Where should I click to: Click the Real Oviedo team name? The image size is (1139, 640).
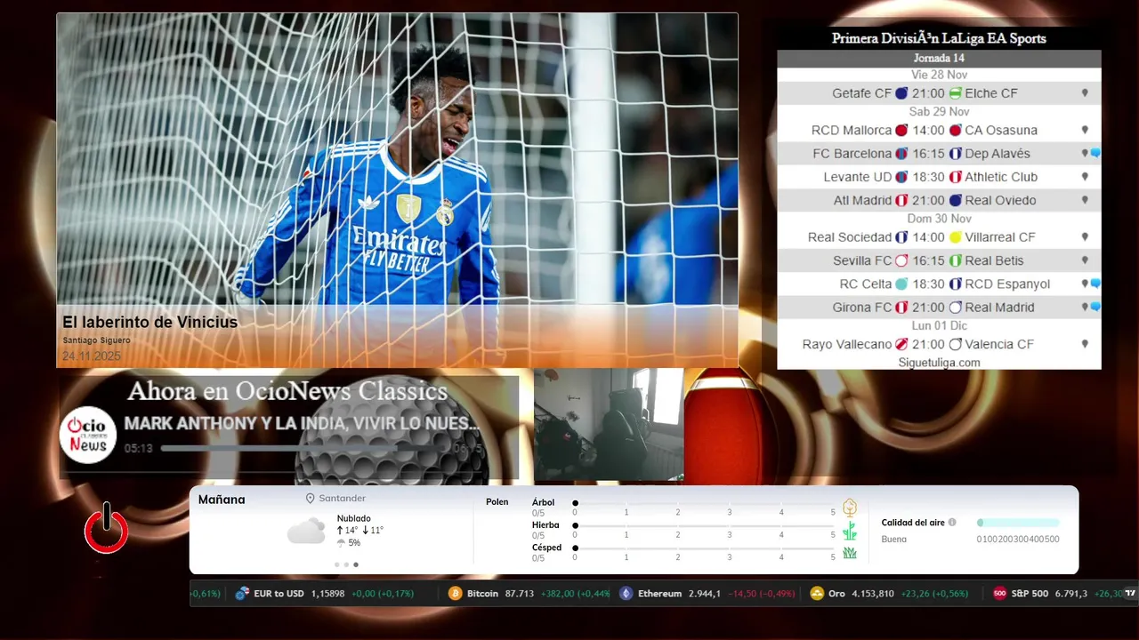(x=1000, y=200)
